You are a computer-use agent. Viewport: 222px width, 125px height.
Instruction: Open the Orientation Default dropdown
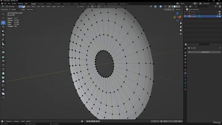click(x=14, y=9)
